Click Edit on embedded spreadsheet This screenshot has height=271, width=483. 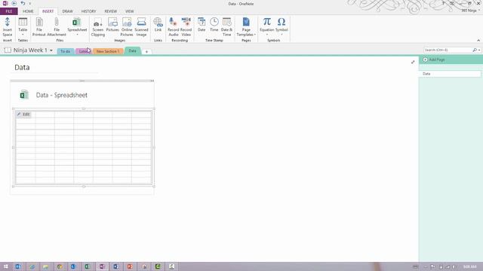pyautogui.click(x=23, y=114)
